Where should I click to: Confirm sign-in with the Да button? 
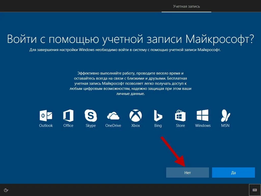tap(233, 173)
